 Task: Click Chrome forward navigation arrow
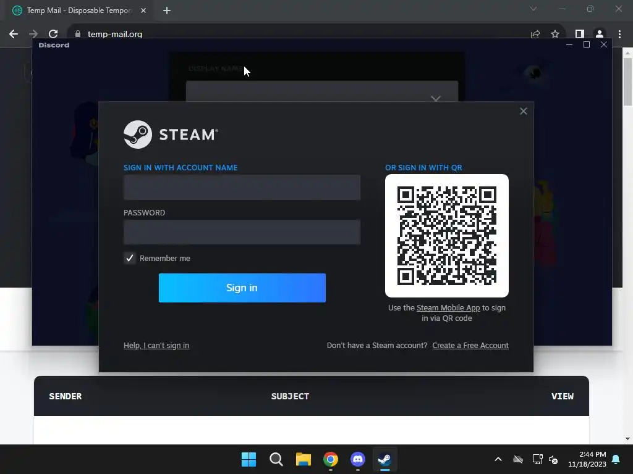click(33, 34)
